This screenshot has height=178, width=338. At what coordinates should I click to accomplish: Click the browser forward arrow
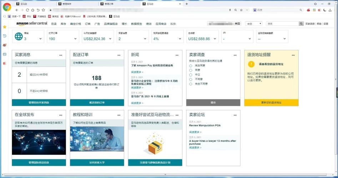coord(22,10)
